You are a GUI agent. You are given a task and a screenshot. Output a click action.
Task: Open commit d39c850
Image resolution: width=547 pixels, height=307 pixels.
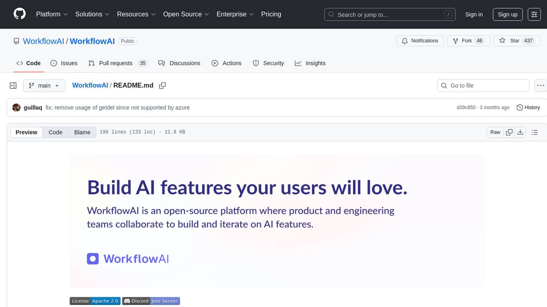(466, 107)
